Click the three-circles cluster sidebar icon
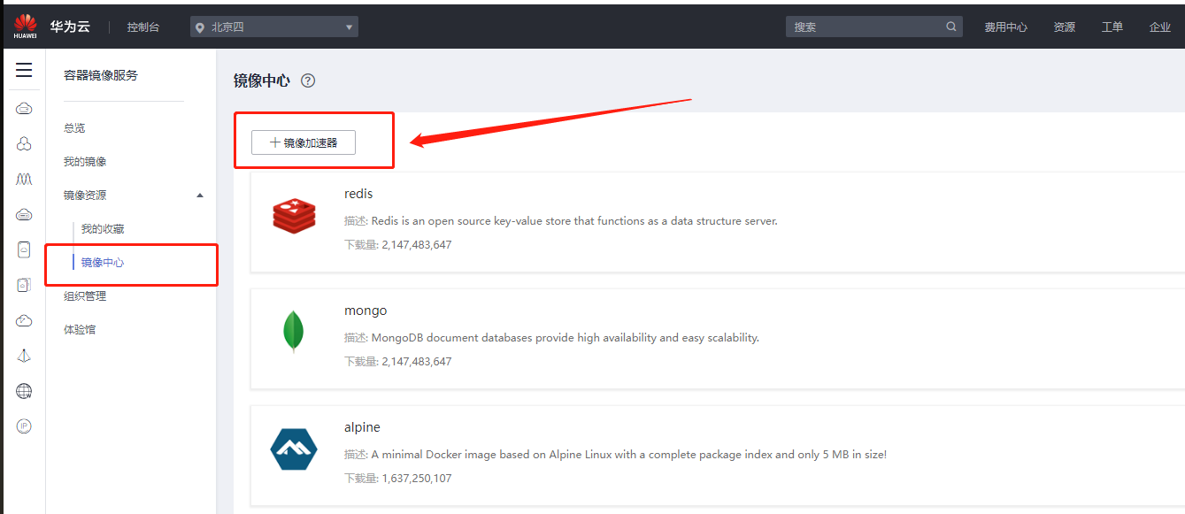 pos(24,143)
